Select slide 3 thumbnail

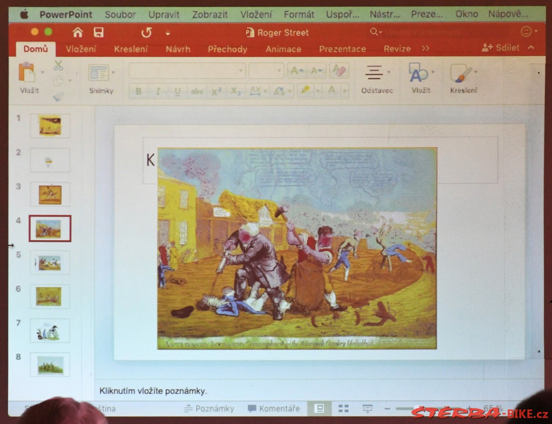[x=50, y=194]
